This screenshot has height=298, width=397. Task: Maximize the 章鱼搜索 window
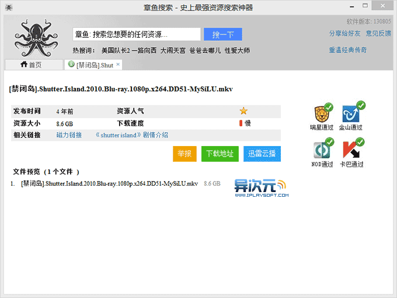pyautogui.click(x=365, y=6)
